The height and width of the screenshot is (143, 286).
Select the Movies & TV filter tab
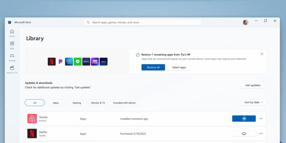tap(98, 103)
